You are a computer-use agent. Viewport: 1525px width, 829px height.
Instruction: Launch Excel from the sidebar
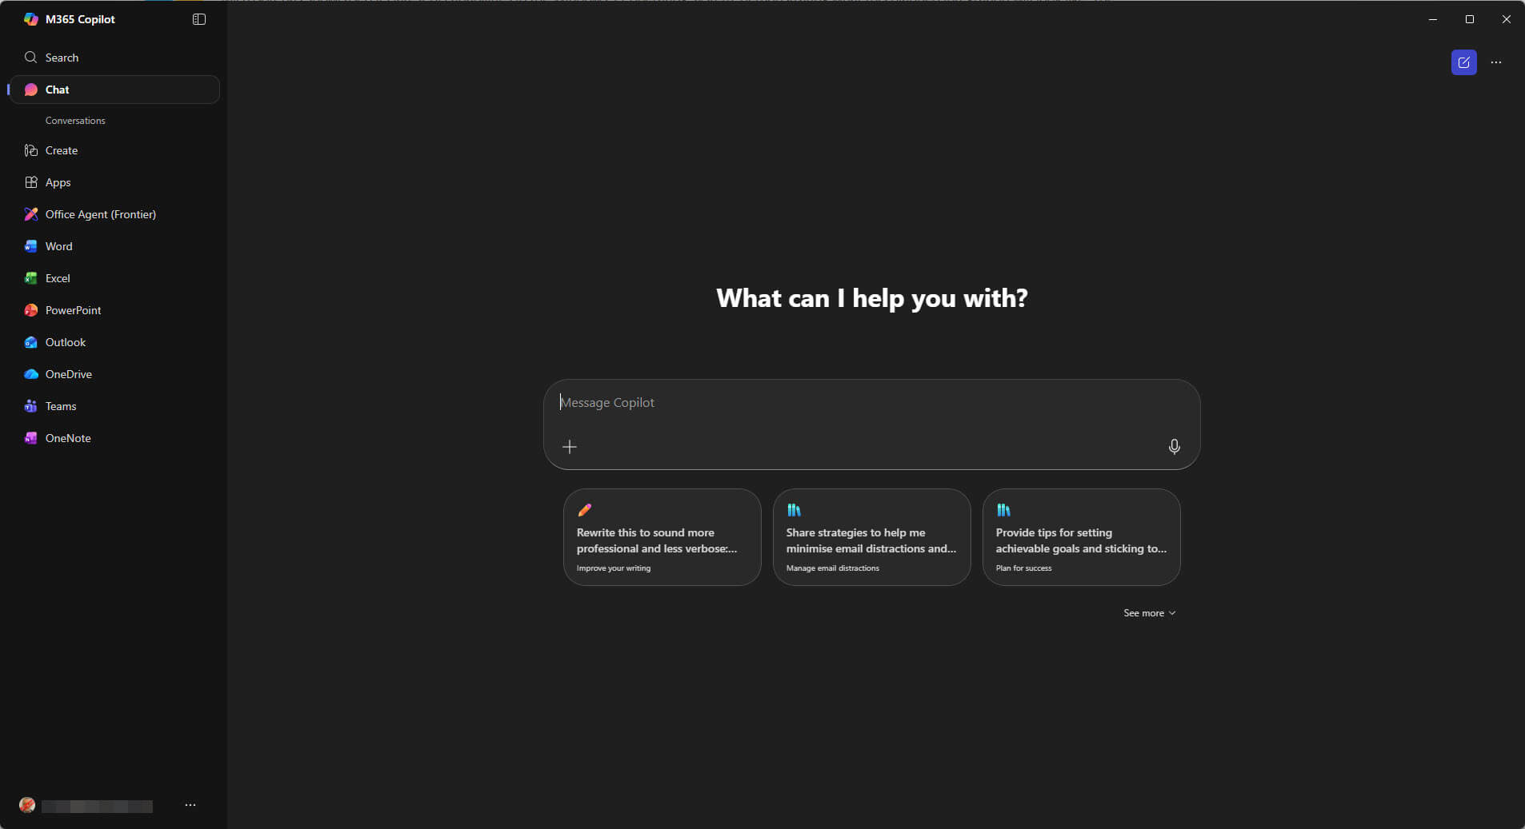click(x=58, y=278)
